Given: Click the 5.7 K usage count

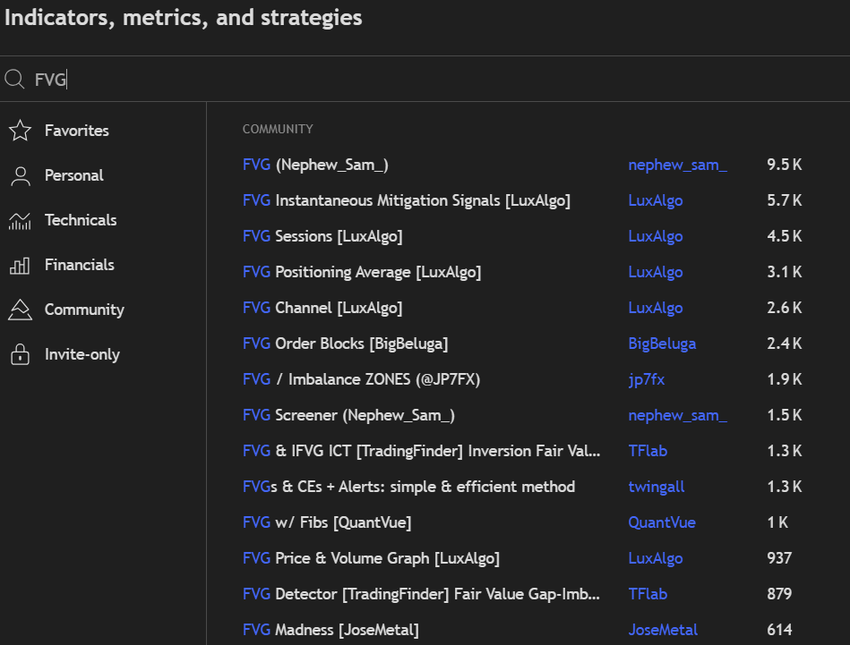Looking at the screenshot, I should 785,200.
